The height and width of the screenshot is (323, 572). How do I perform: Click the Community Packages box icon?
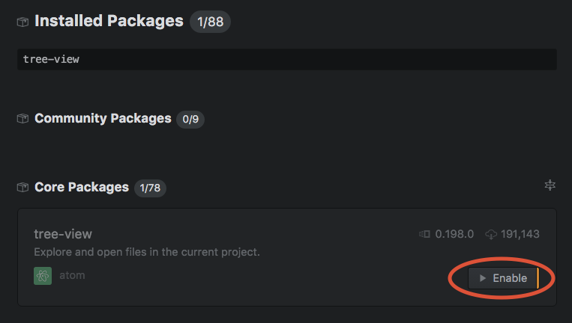point(22,119)
